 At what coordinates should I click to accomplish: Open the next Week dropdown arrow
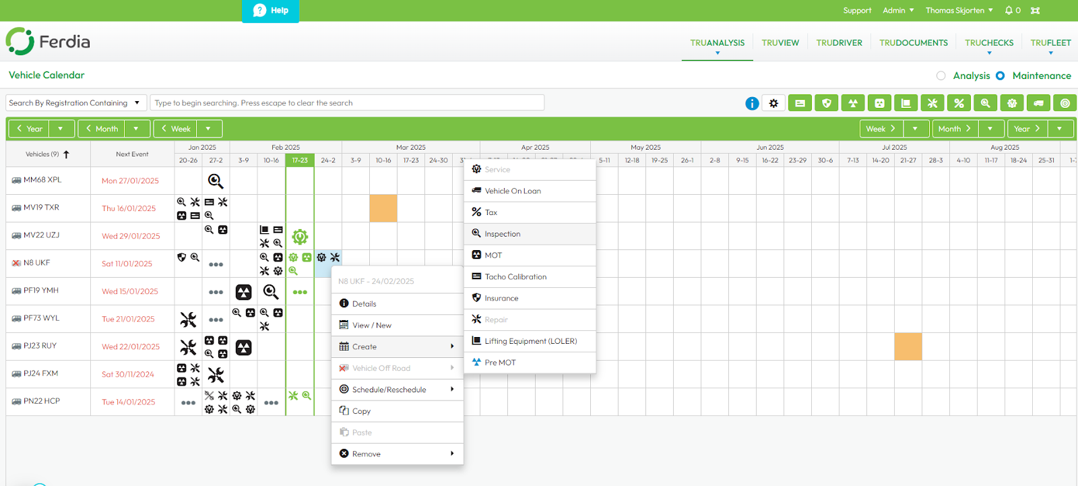click(x=916, y=129)
